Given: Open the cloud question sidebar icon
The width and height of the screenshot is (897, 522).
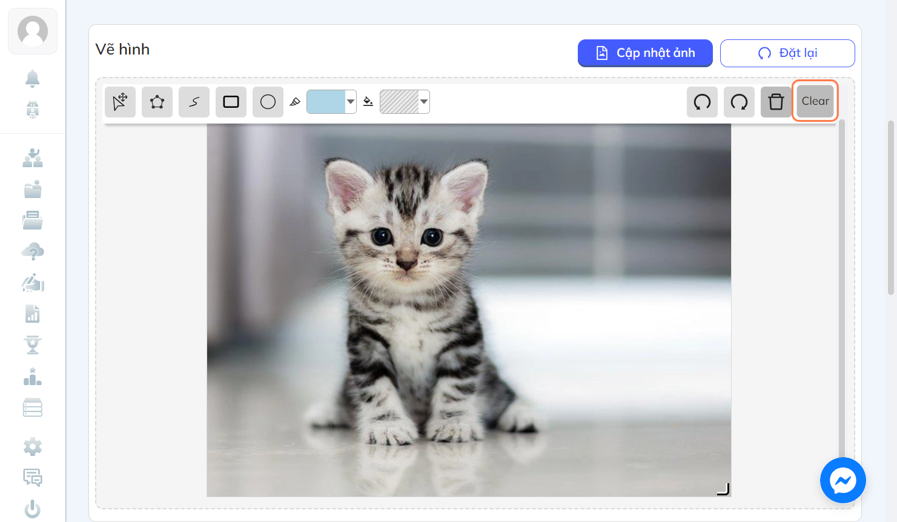Looking at the screenshot, I should [x=33, y=251].
